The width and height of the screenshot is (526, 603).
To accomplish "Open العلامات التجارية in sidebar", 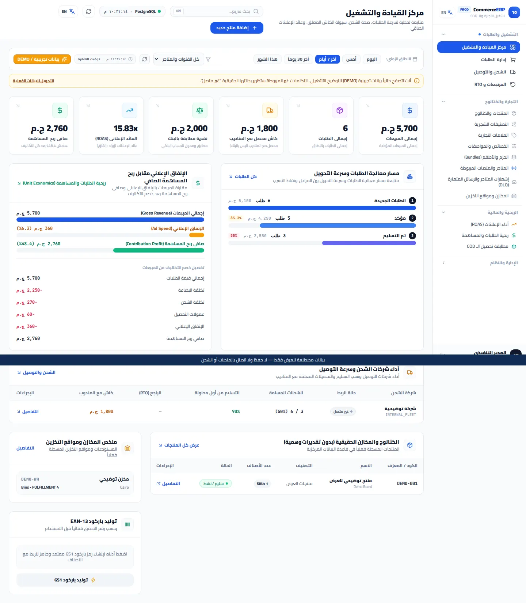I will click(479, 135).
